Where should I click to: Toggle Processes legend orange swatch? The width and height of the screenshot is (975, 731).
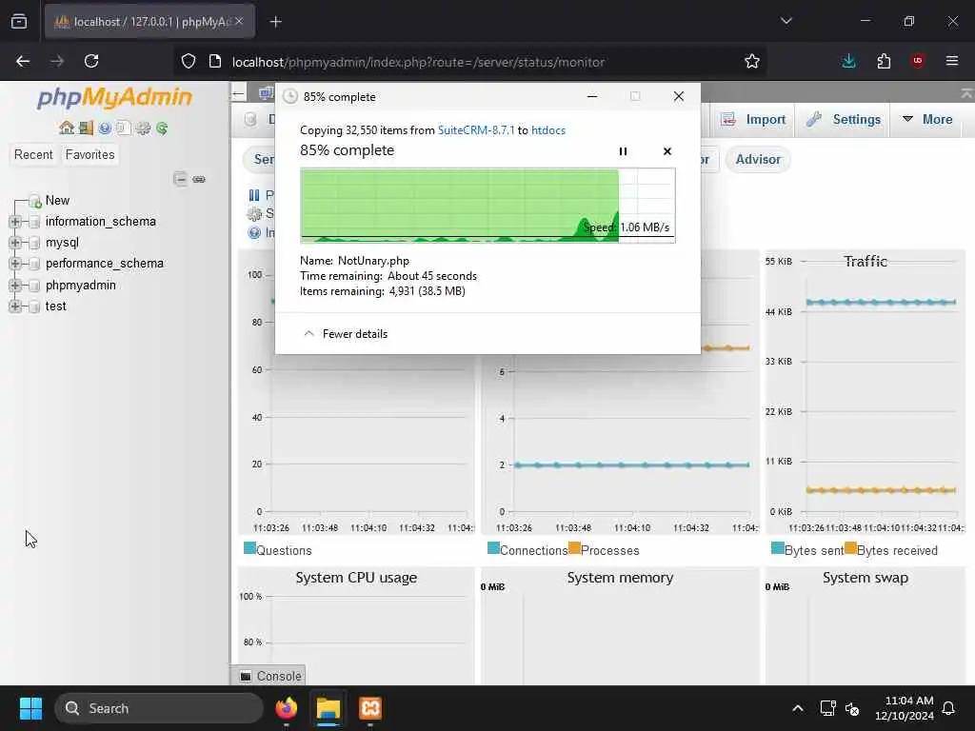point(574,548)
